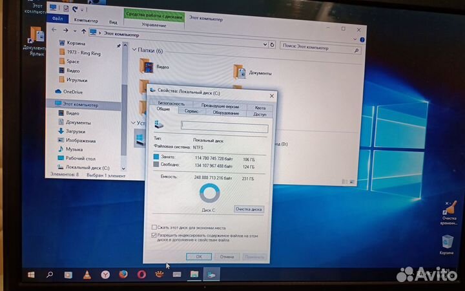Switch to Квота tab
Viewport: 465px width, 291px height.
click(260, 108)
